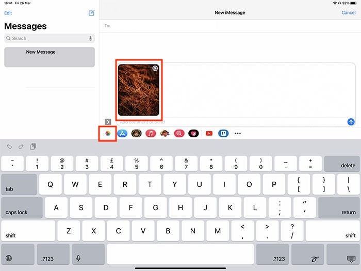361x271 pixels.
Task: Tap the tab key
Action: pos(19,184)
